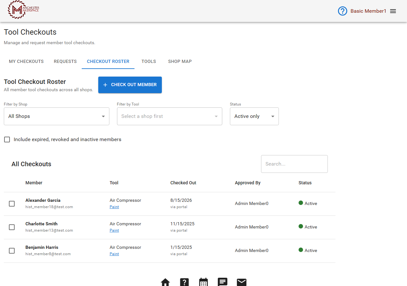Toggle Include expired, revoked and inactive members

[x=7, y=140]
